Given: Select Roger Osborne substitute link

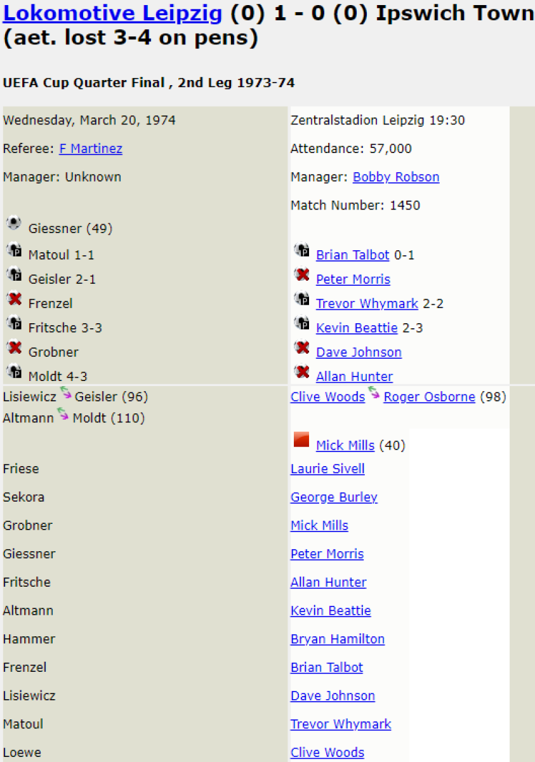Looking at the screenshot, I should coord(429,397).
